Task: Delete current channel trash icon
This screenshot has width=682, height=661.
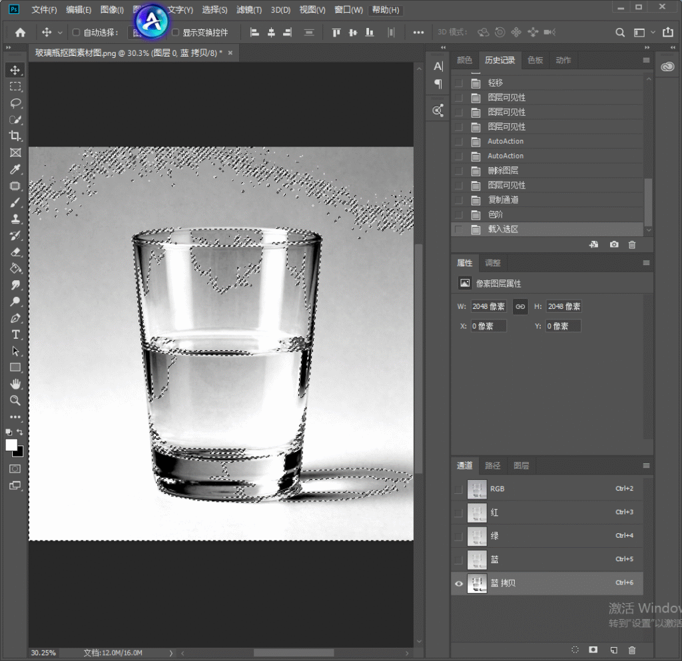Action: (x=632, y=650)
